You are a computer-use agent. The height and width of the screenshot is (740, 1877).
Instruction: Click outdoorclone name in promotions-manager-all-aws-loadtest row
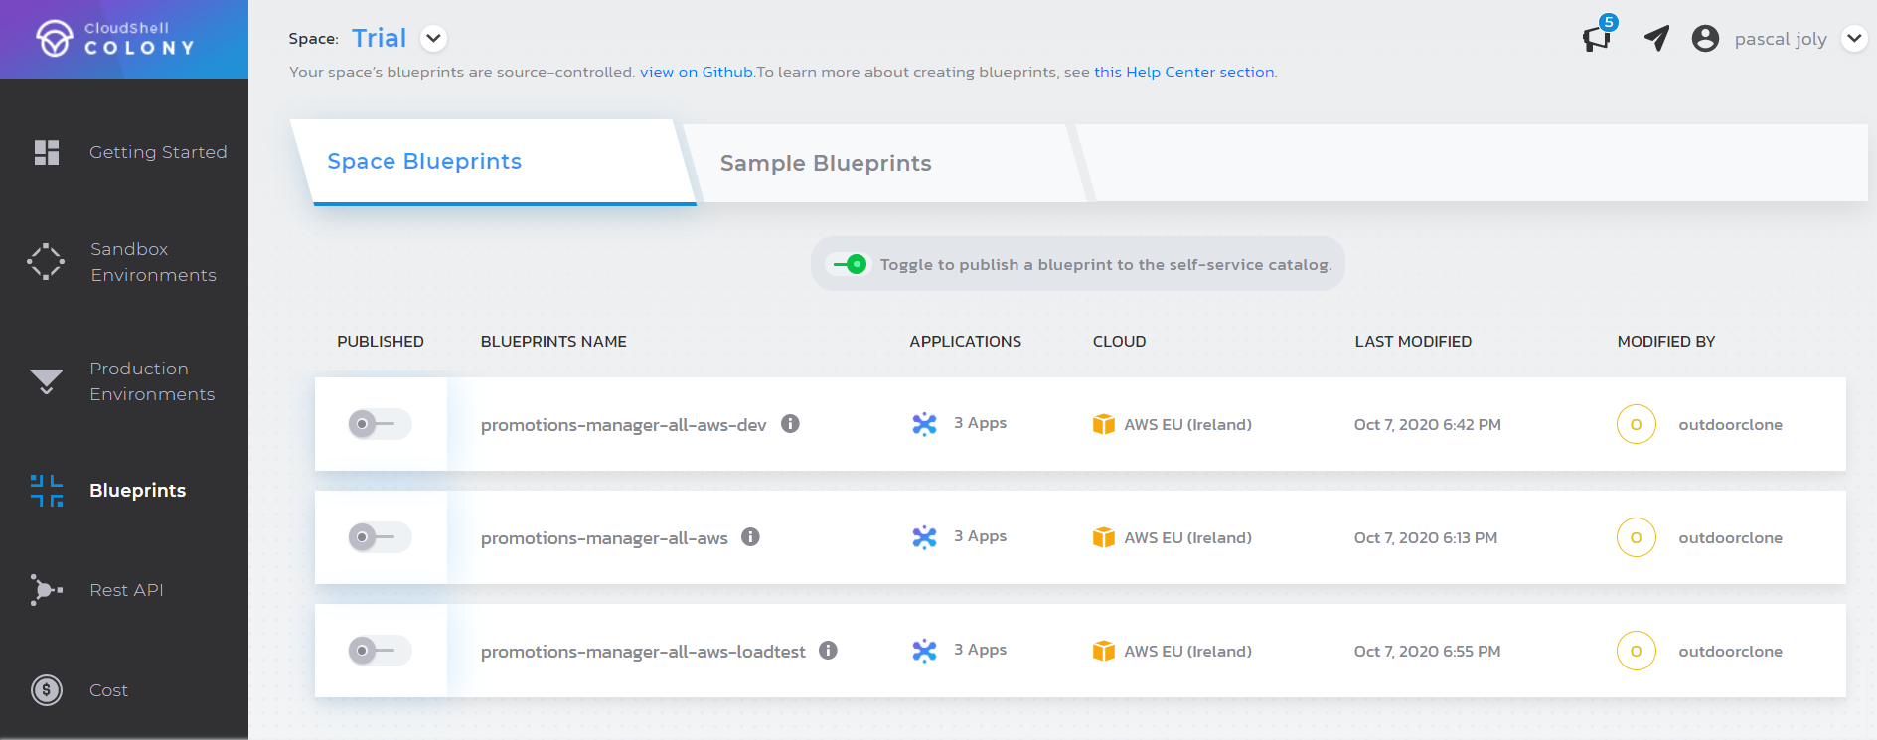(x=1730, y=652)
